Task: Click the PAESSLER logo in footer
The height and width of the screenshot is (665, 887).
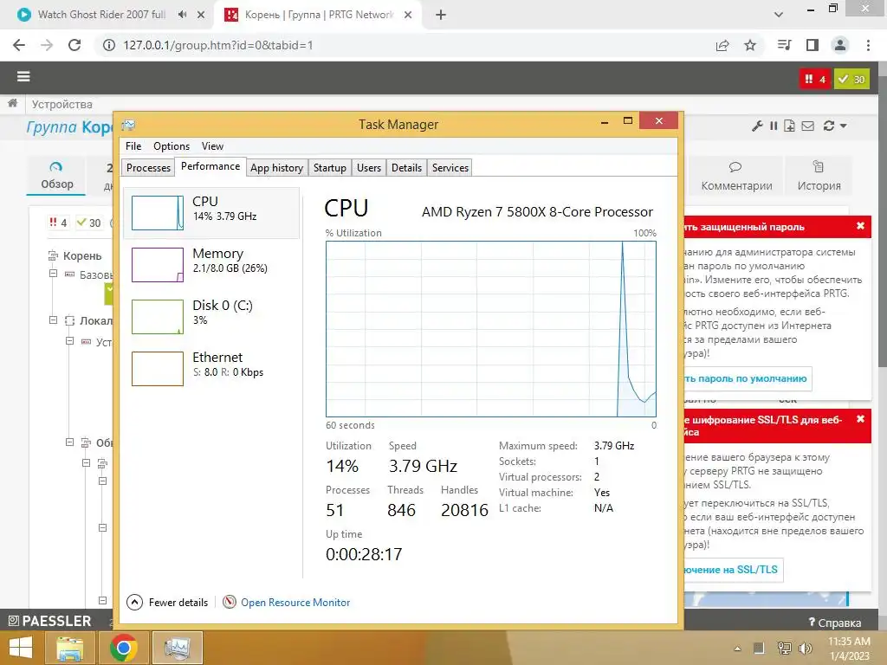Action: pos(49,621)
